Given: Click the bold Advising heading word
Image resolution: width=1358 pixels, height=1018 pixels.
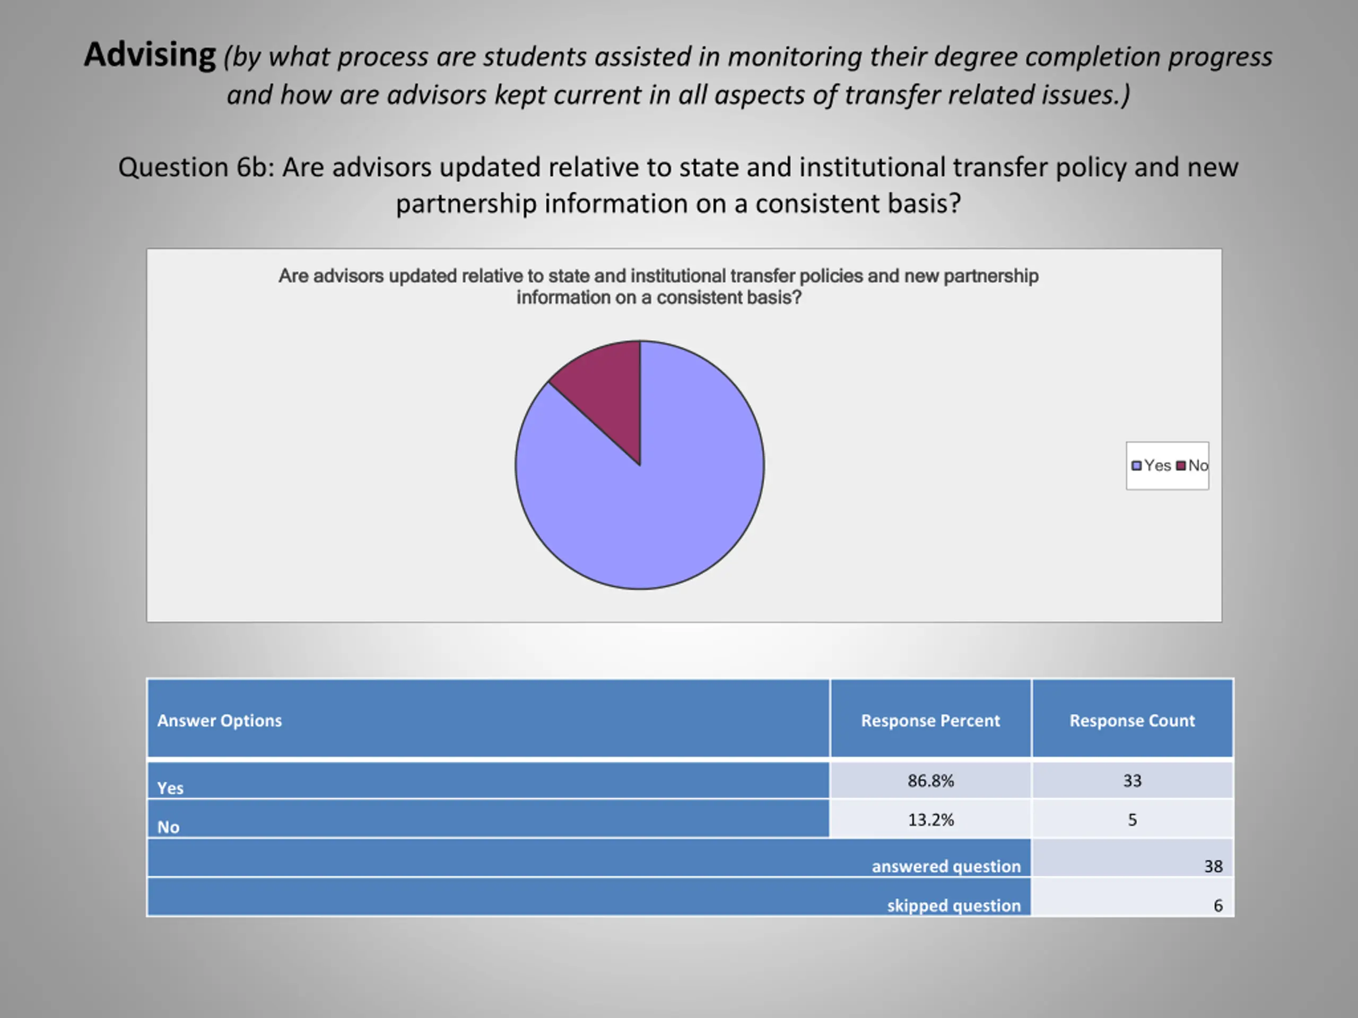Looking at the screenshot, I should 150,55.
